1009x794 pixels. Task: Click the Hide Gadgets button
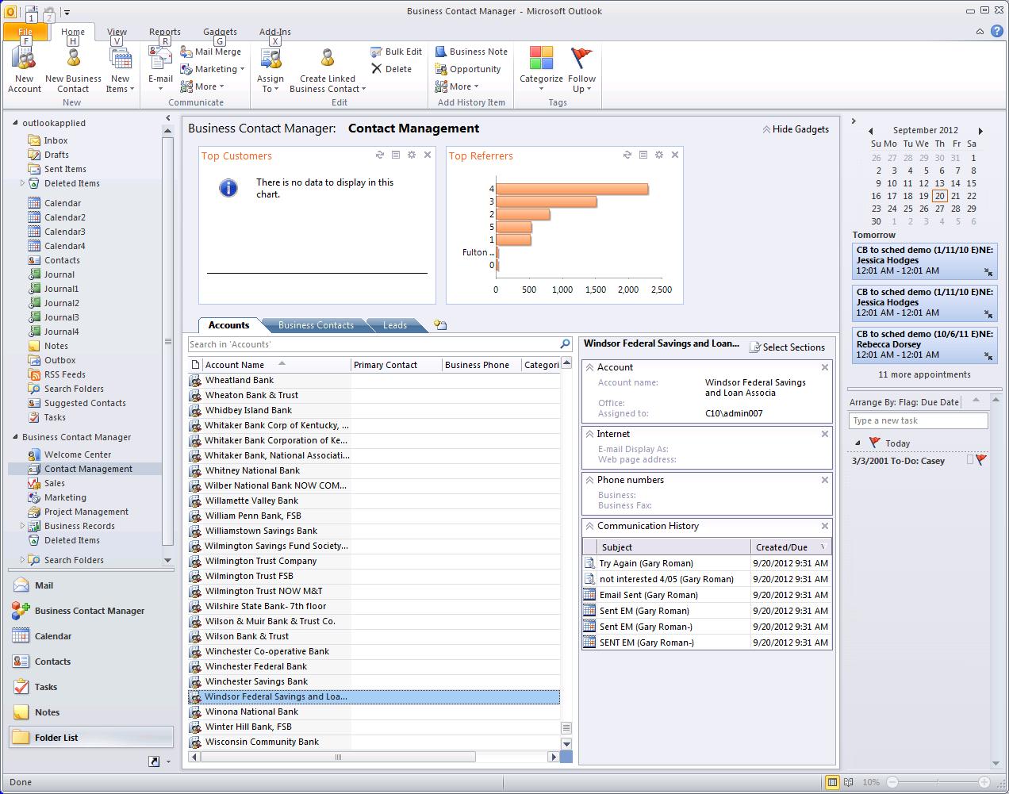click(796, 129)
